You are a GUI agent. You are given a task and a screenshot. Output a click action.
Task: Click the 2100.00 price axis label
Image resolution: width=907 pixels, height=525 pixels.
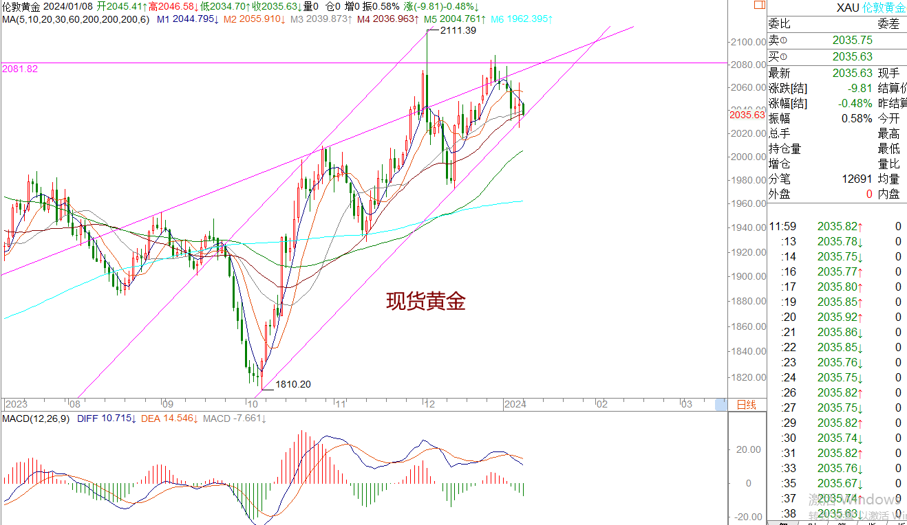[749, 42]
